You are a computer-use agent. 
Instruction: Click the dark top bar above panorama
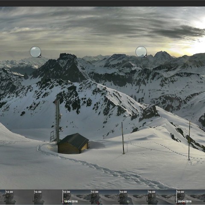click(102, 3)
